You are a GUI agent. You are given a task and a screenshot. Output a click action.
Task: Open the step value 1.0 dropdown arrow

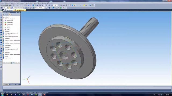tap(8, 8)
